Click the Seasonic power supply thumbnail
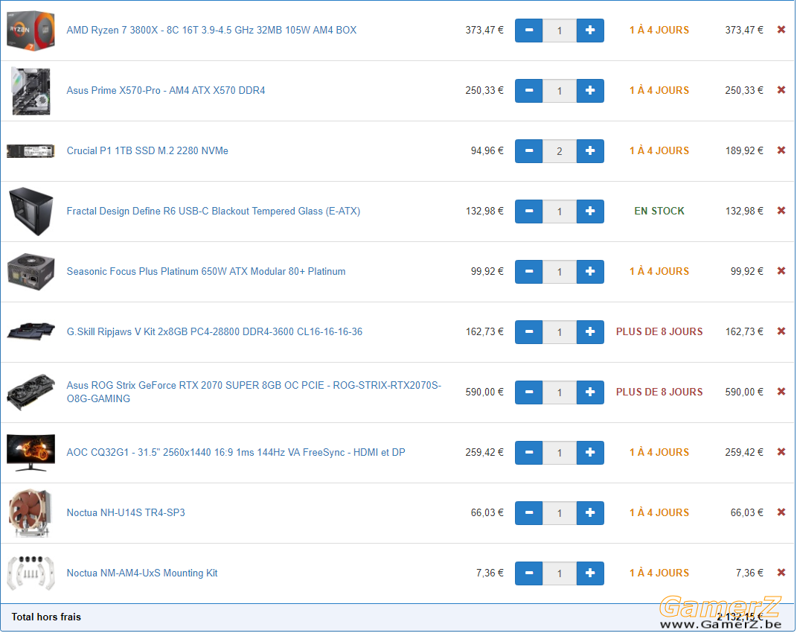The height and width of the screenshot is (636, 797). [x=31, y=271]
